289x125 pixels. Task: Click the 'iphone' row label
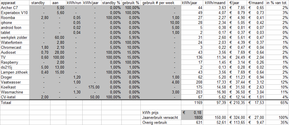(15, 23)
